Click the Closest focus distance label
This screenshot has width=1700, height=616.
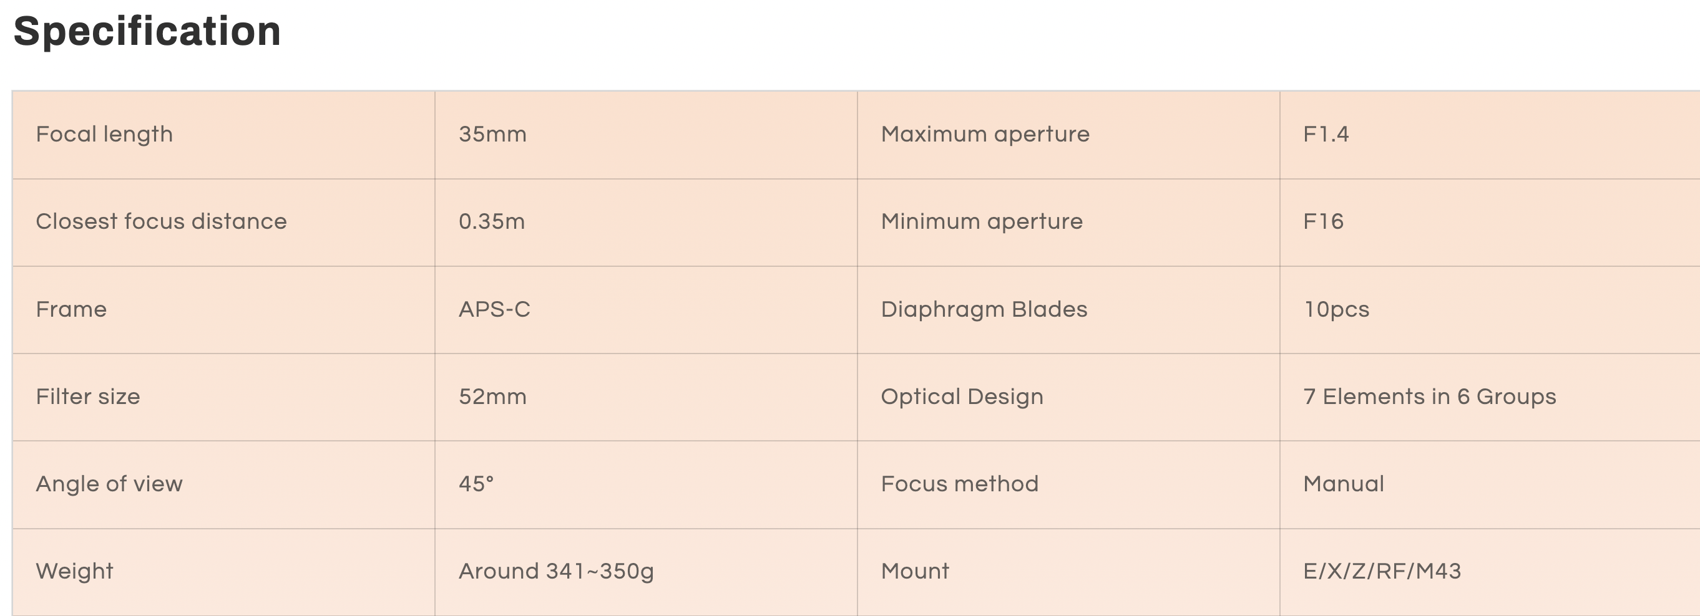coord(161,221)
